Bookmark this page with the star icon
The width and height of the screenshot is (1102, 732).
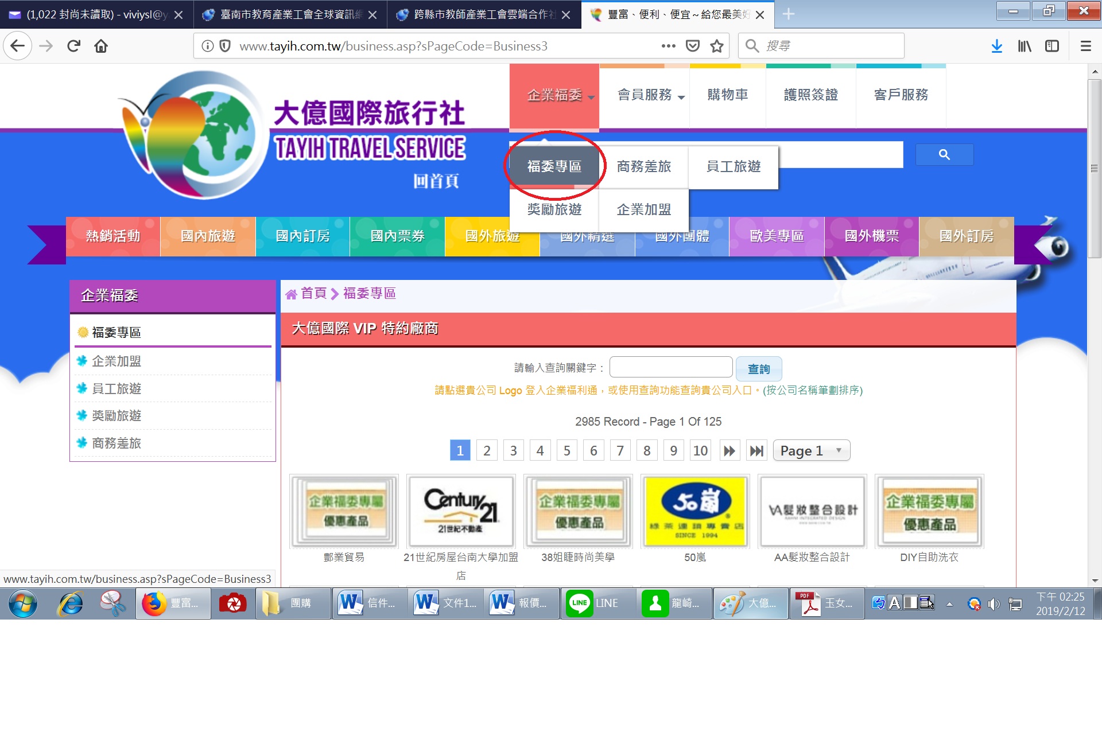717,46
